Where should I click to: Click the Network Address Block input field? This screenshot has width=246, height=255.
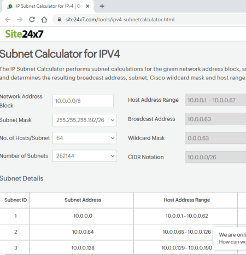pos(83,101)
